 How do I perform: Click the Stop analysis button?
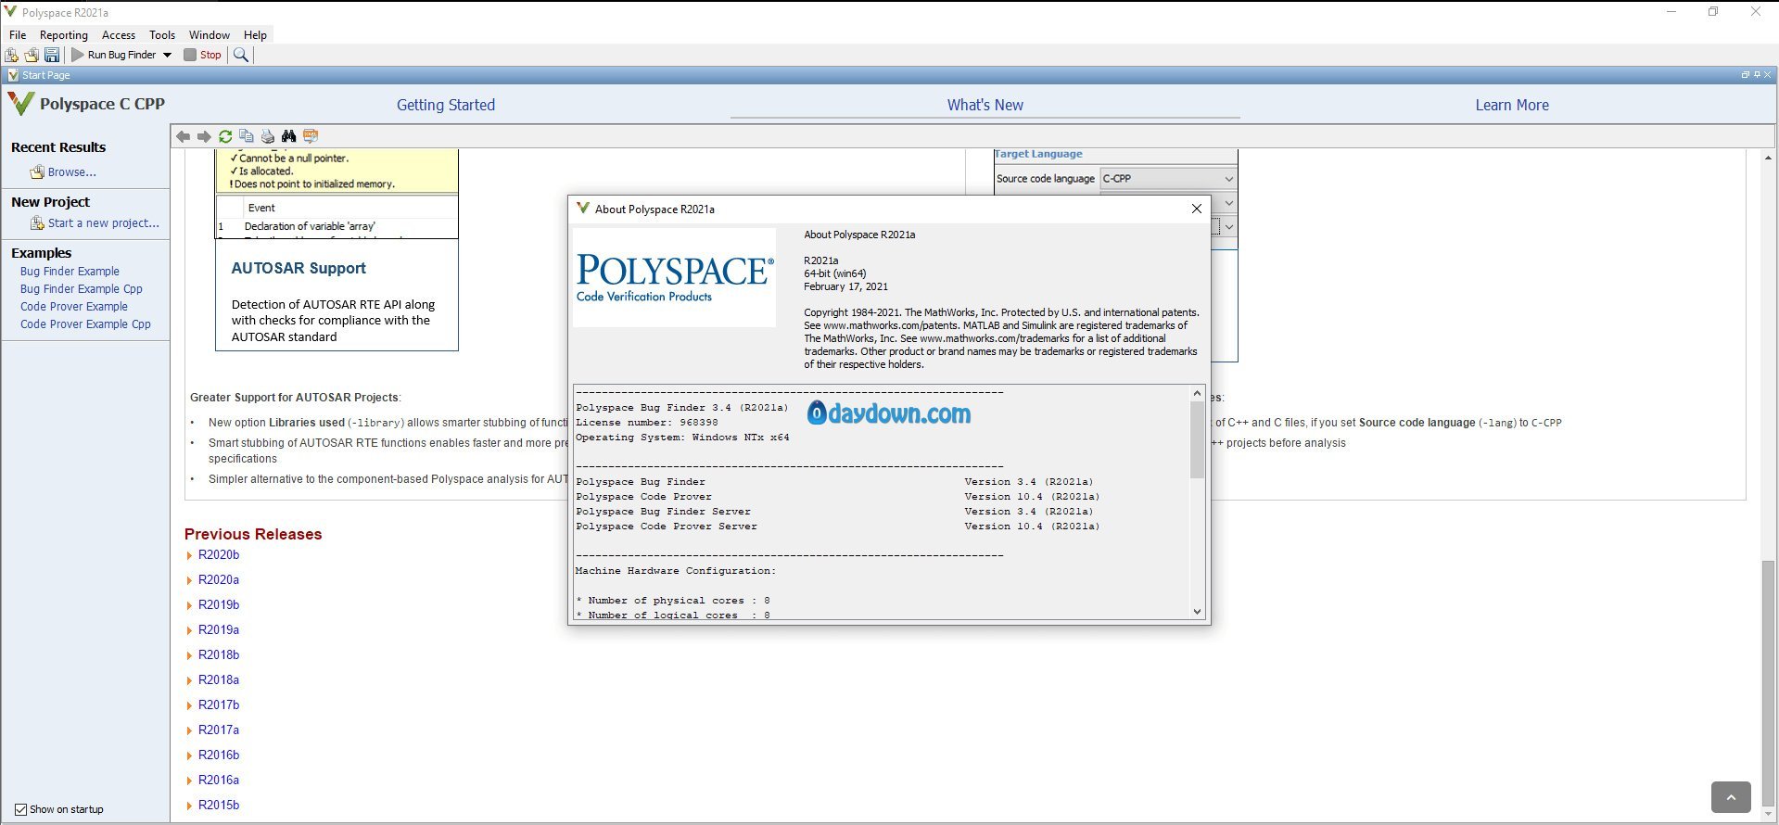point(203,55)
